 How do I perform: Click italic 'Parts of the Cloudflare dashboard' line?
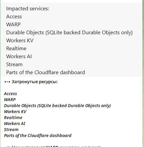point(38,136)
